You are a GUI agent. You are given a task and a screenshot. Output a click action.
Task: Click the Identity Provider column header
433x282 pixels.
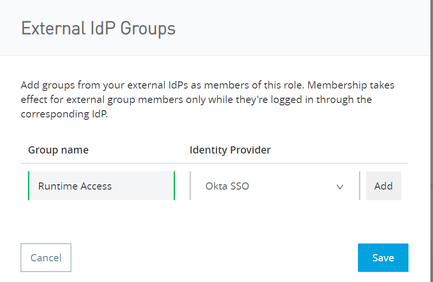230,150
